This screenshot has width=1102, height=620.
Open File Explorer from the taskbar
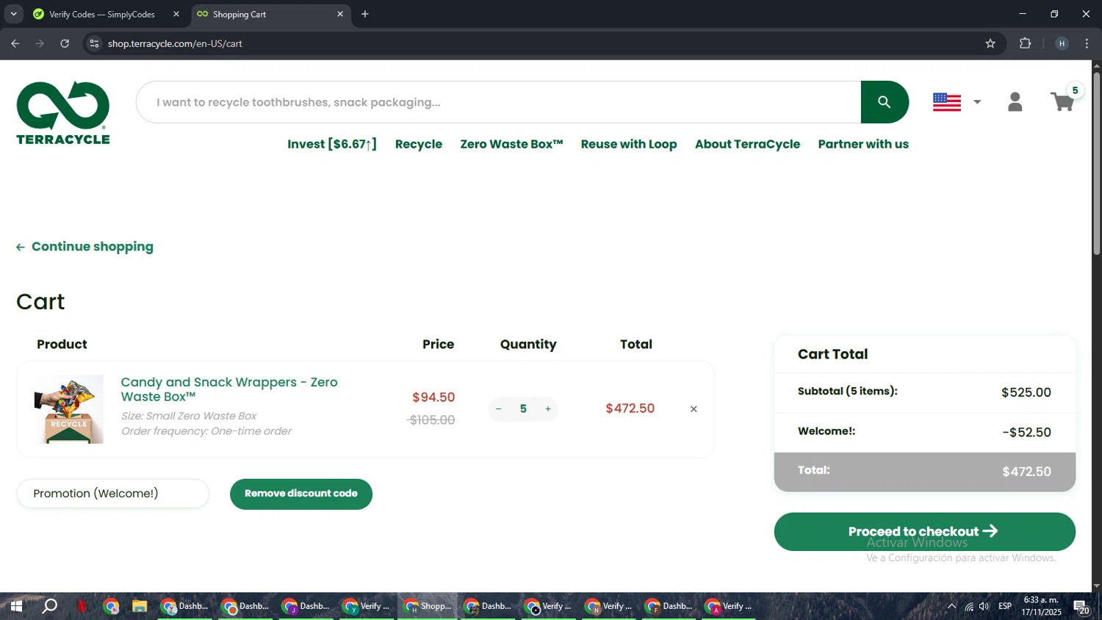[x=140, y=606]
